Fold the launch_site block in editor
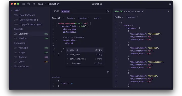The height and width of the screenshot is (96, 182). pos(57,40)
